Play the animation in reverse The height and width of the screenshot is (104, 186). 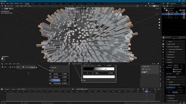pos(81,89)
